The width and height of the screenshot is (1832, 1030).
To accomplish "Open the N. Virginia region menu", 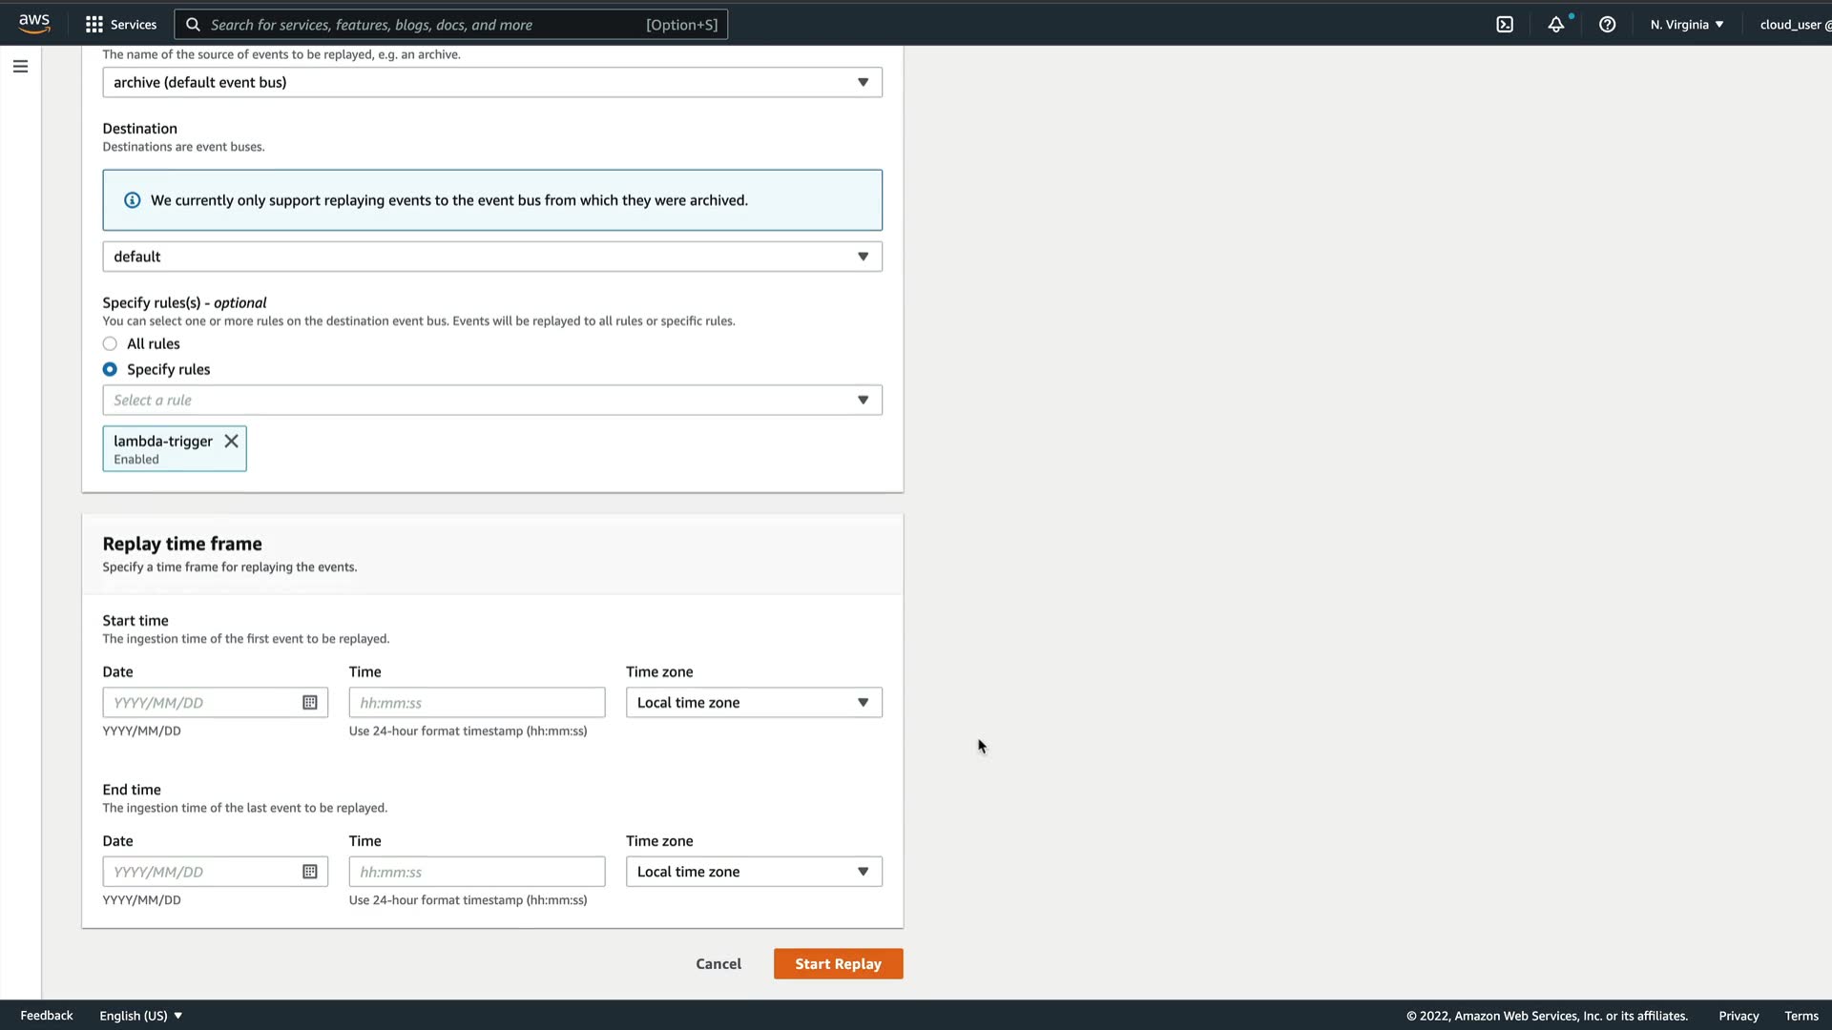I will tap(1686, 25).
